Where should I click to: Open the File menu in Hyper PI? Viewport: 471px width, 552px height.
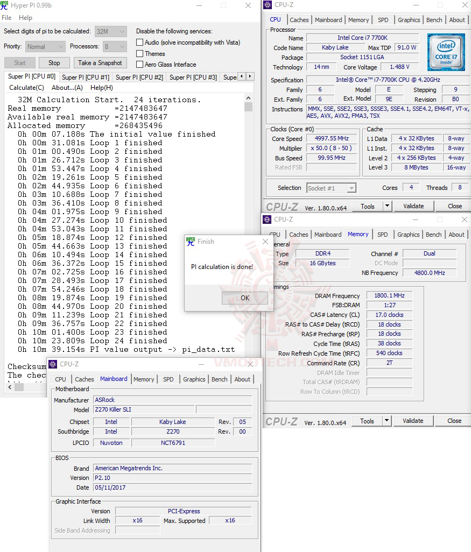6,18
